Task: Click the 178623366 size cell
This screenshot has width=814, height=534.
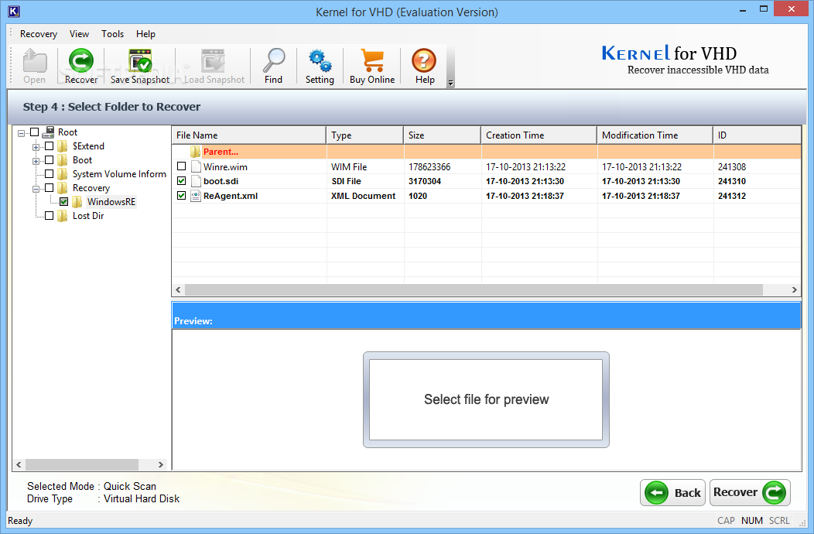Action: [x=429, y=166]
